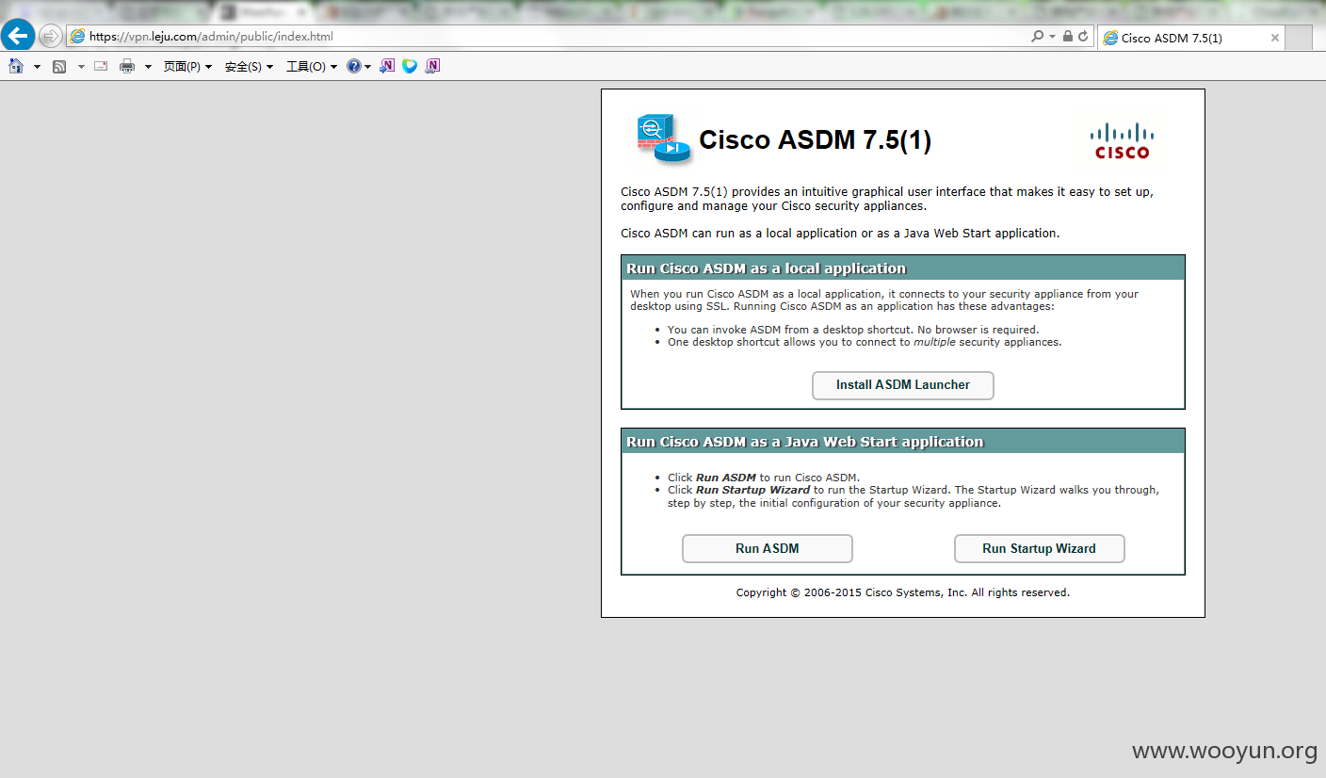Click the Cisco ASDM 7.5(1) heading
The height and width of the screenshot is (778, 1326).
click(x=815, y=140)
